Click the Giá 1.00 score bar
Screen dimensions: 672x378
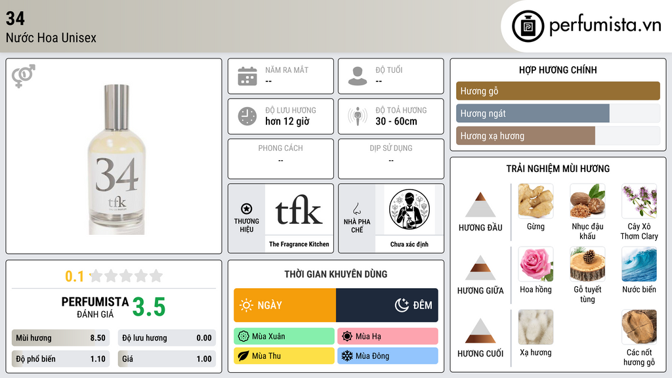click(x=167, y=359)
